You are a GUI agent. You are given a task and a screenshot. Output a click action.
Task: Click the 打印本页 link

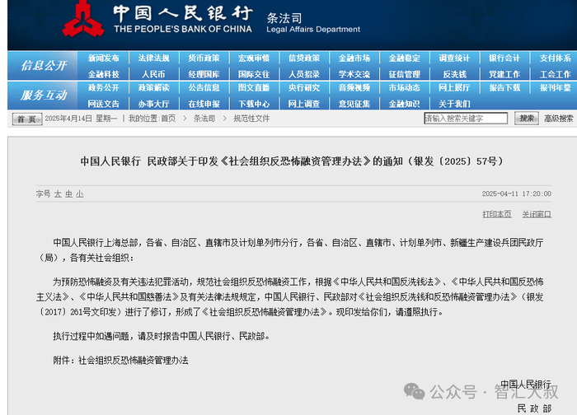[497, 214]
